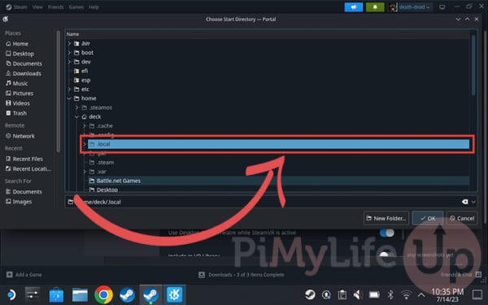Open the volume tray icon
The width and height of the screenshot is (488, 305).
[x=358, y=294]
